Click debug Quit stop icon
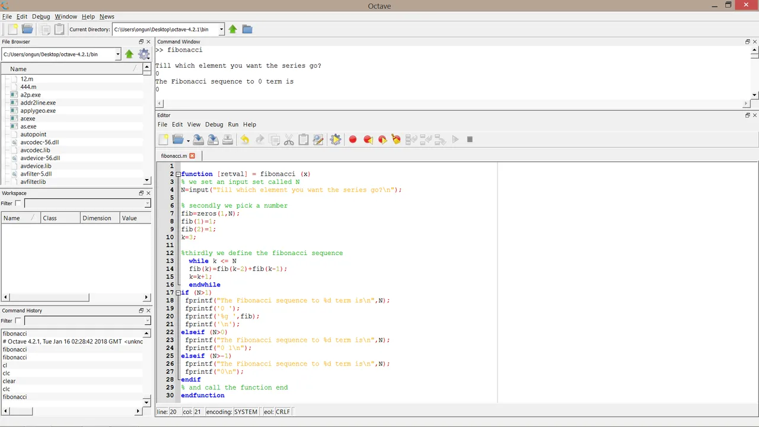 [x=470, y=139]
